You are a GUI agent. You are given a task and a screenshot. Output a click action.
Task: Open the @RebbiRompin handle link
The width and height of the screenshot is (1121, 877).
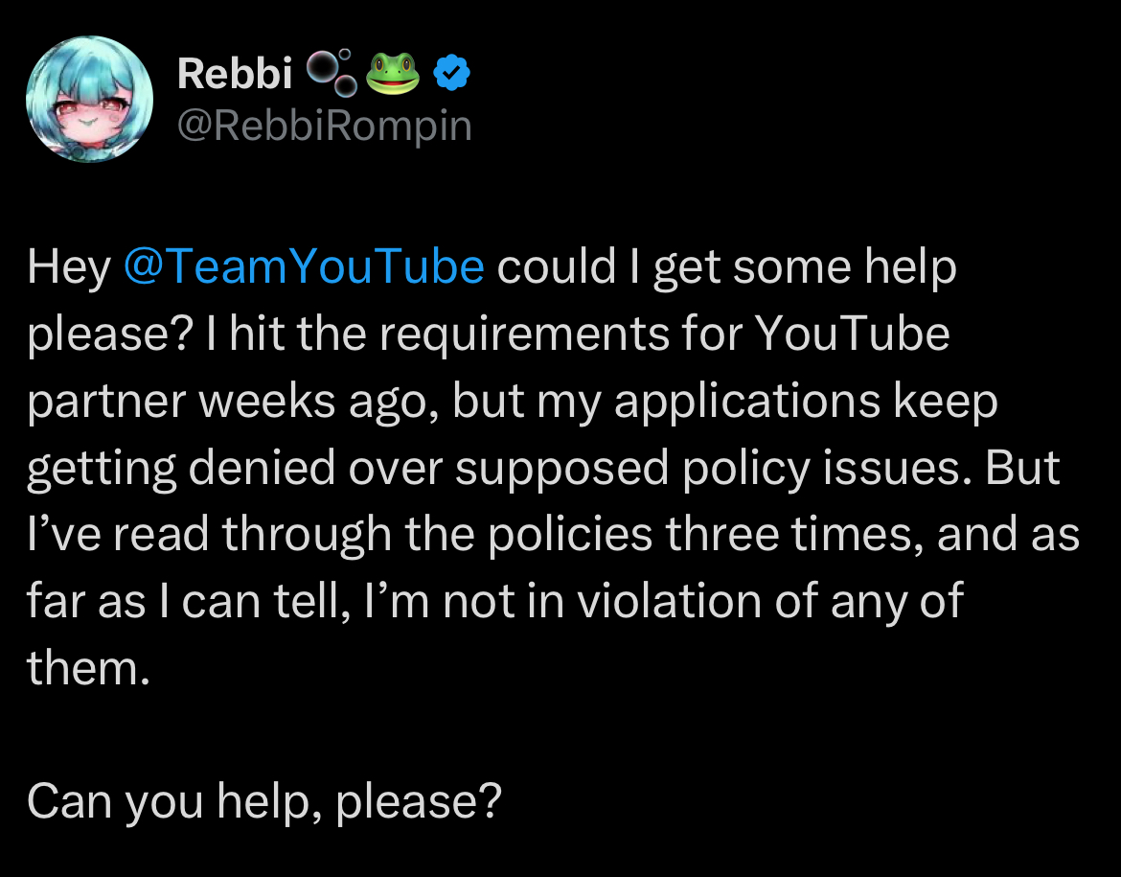click(x=324, y=126)
